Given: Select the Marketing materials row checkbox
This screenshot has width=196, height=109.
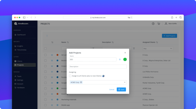Looking at the screenshot, I should [x=45, y=100].
